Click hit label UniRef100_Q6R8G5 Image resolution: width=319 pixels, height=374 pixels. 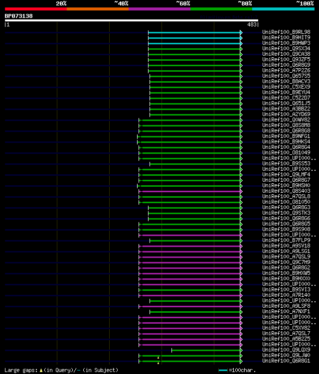(x=286, y=224)
